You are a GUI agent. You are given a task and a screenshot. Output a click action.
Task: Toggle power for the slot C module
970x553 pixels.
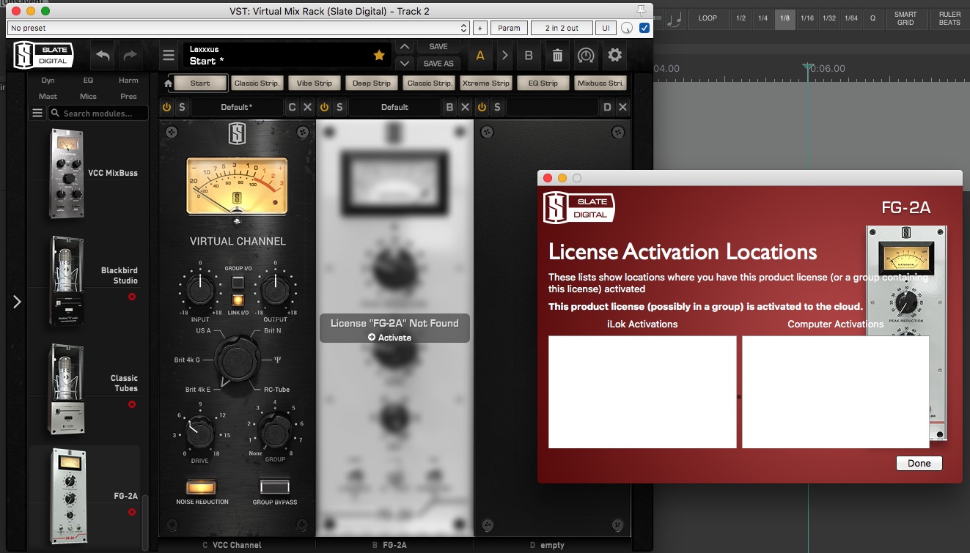point(166,108)
